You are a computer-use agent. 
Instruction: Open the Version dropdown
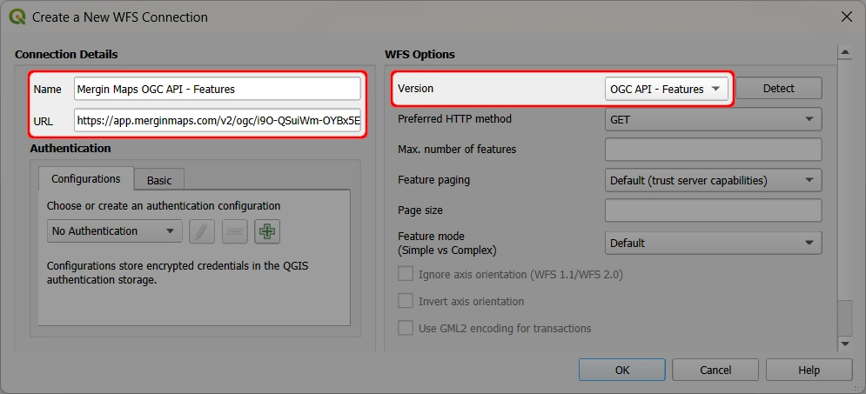pos(666,89)
